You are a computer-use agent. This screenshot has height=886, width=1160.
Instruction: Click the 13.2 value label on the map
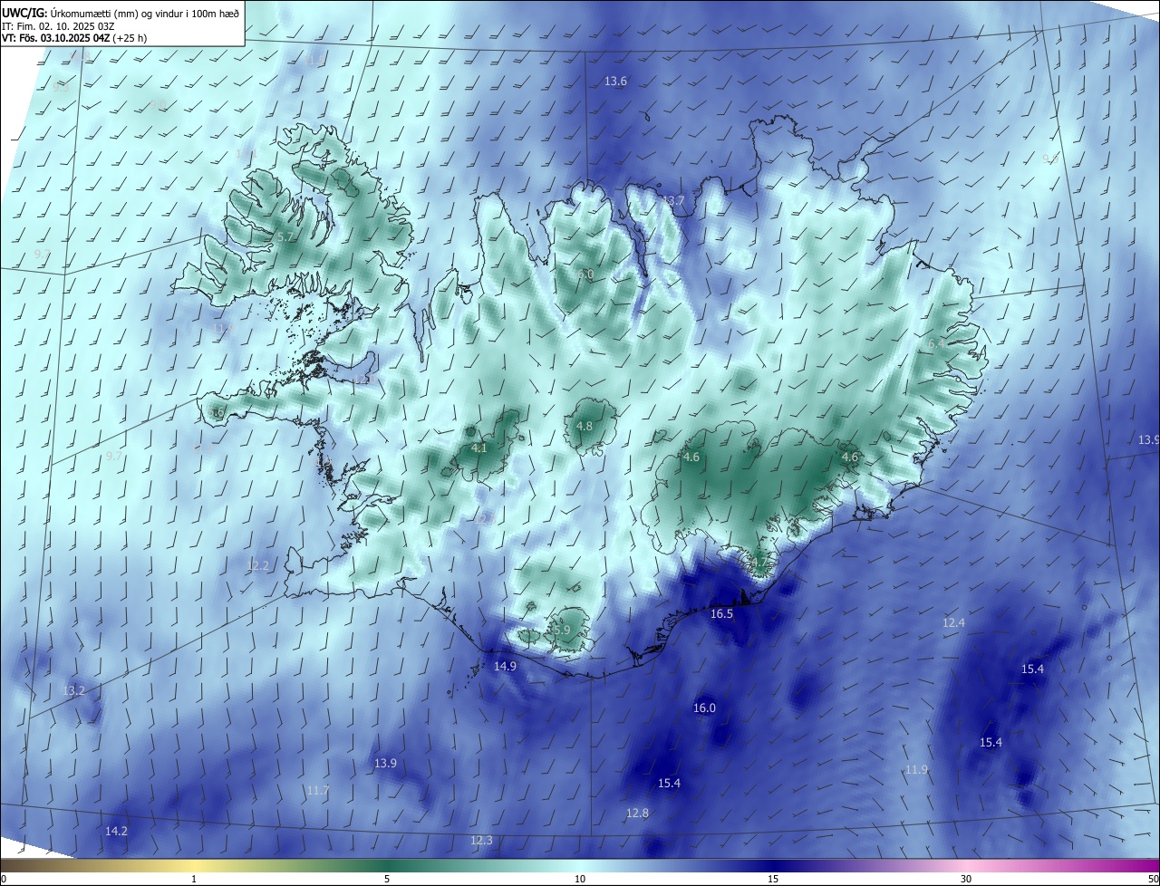point(73,690)
